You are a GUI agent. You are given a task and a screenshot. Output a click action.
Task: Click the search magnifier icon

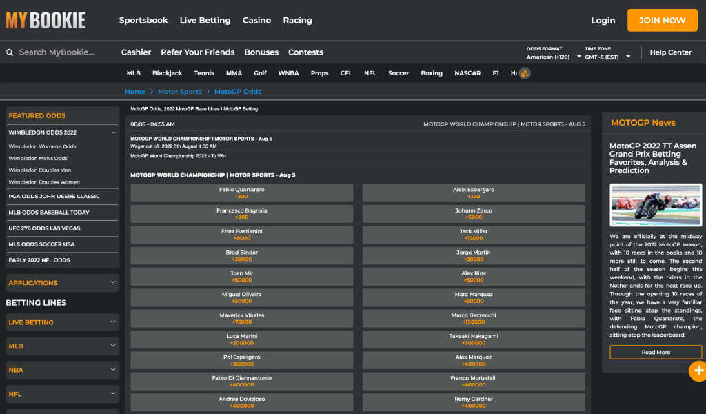10,52
